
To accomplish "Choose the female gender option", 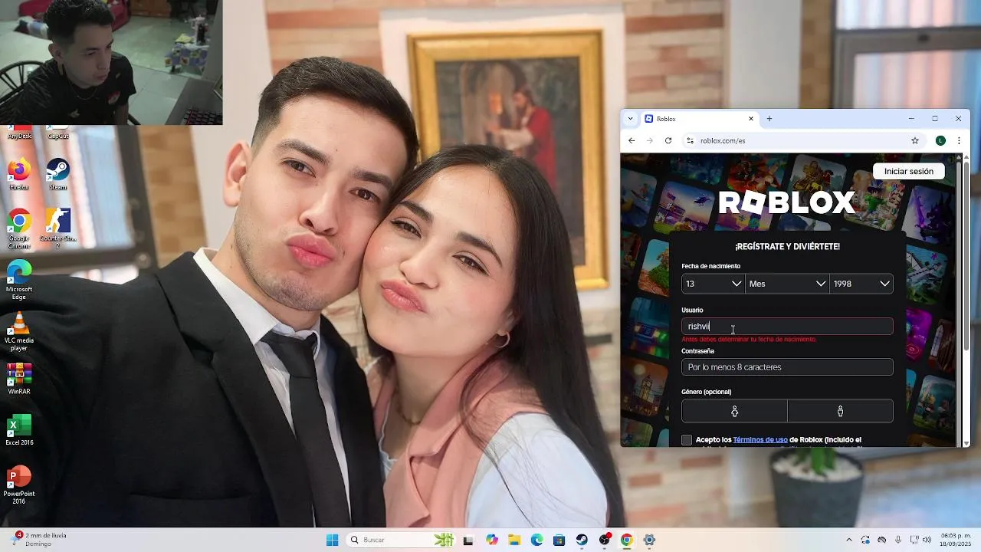I will coord(734,411).
